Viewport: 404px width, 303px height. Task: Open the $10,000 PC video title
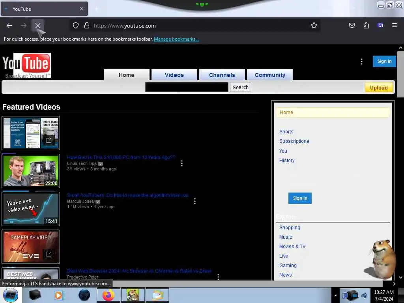[121, 157]
